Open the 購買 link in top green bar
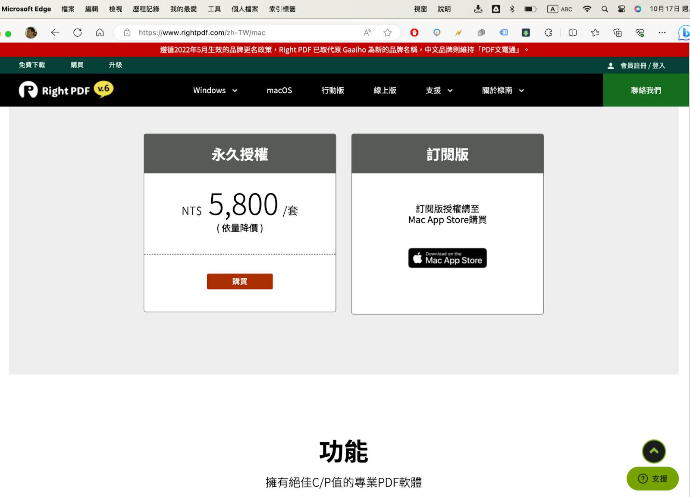Image resolution: width=690 pixels, height=497 pixels. point(77,65)
